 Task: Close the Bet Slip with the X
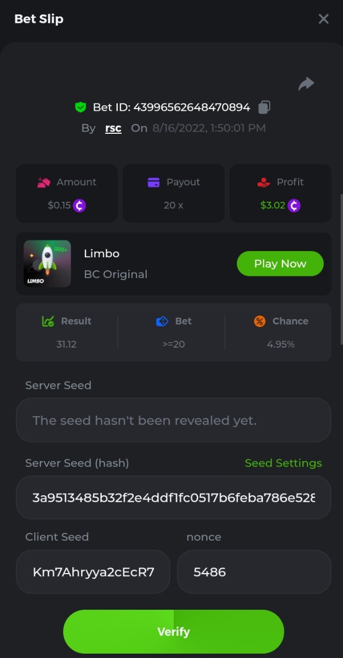323,19
